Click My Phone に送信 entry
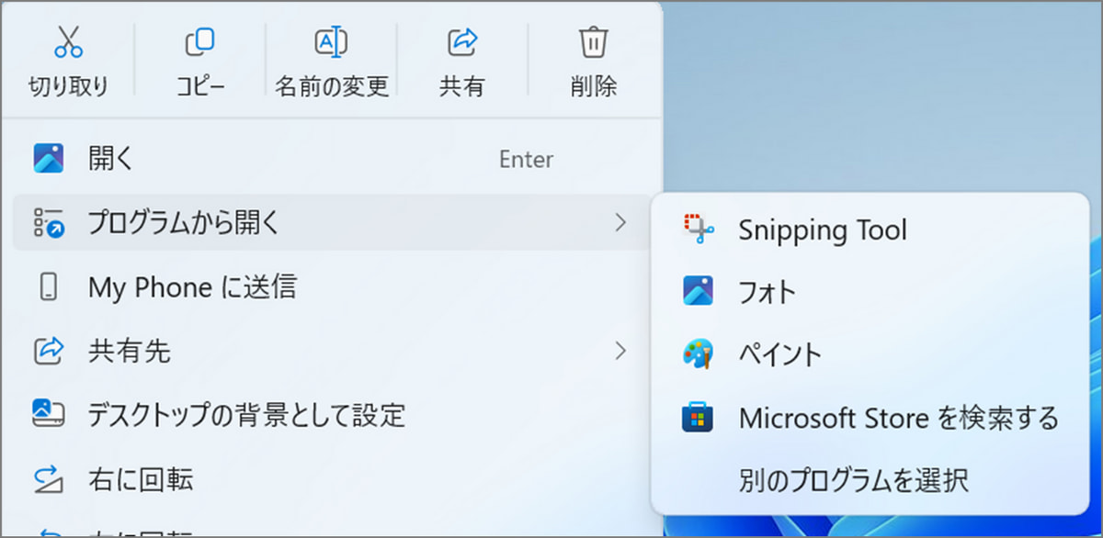The width and height of the screenshot is (1103, 538). click(192, 286)
